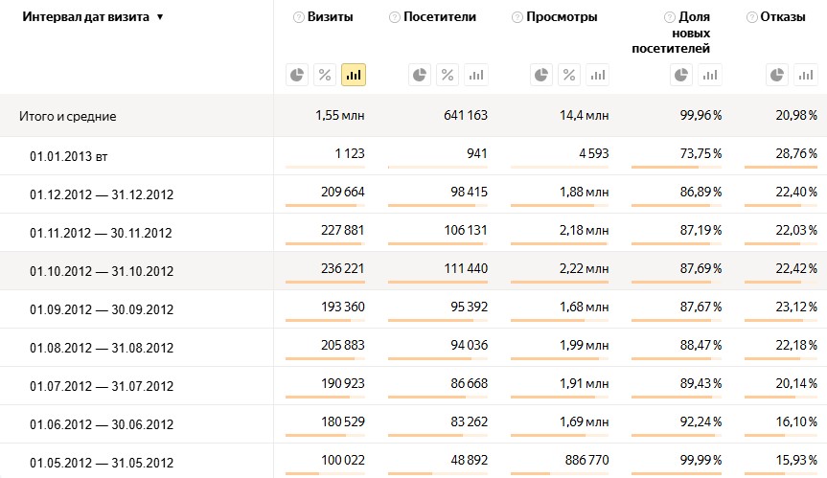Click total visitors value 641 163
The width and height of the screenshot is (827, 478).
tap(466, 115)
